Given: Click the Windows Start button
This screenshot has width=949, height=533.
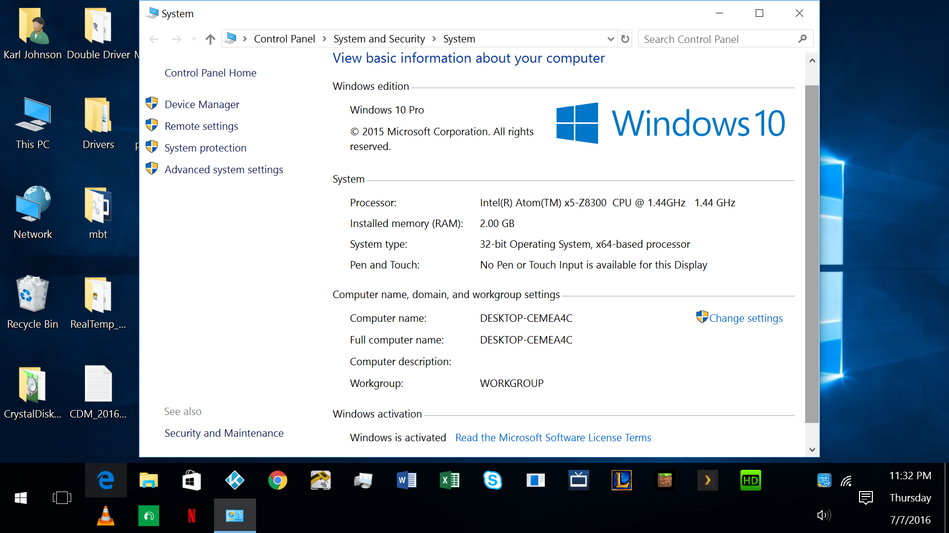Looking at the screenshot, I should point(21,498).
